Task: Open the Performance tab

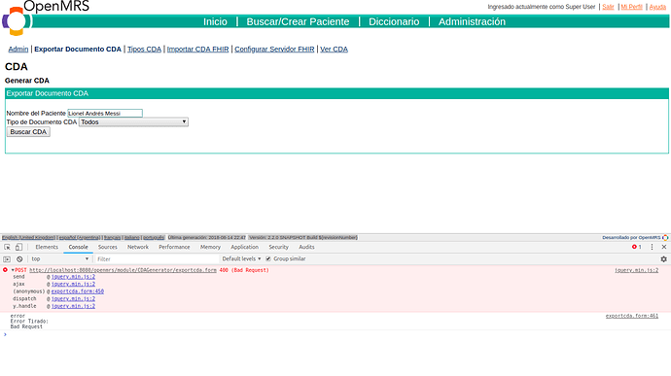Action: click(174, 247)
